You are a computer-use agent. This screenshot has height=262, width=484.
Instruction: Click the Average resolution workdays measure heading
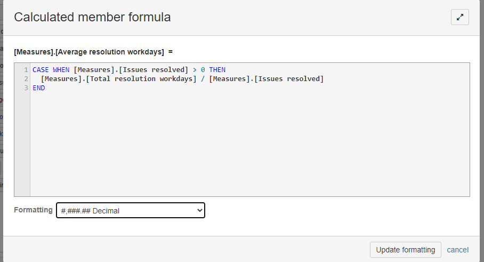point(89,52)
